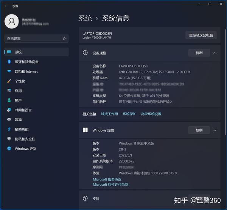This screenshot has height=210, width=227.
Task: Collapse the 设备规格 section chevron
Action: [215, 53]
